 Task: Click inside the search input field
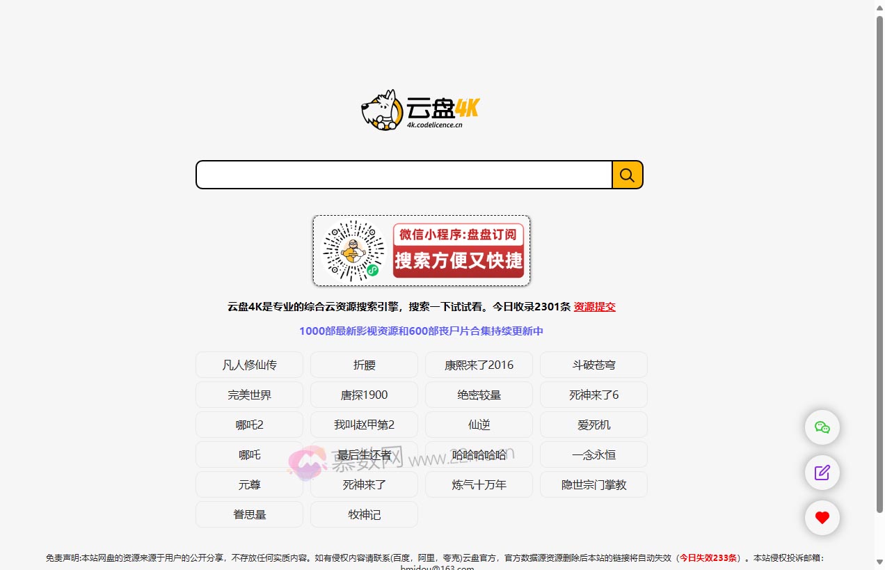404,175
